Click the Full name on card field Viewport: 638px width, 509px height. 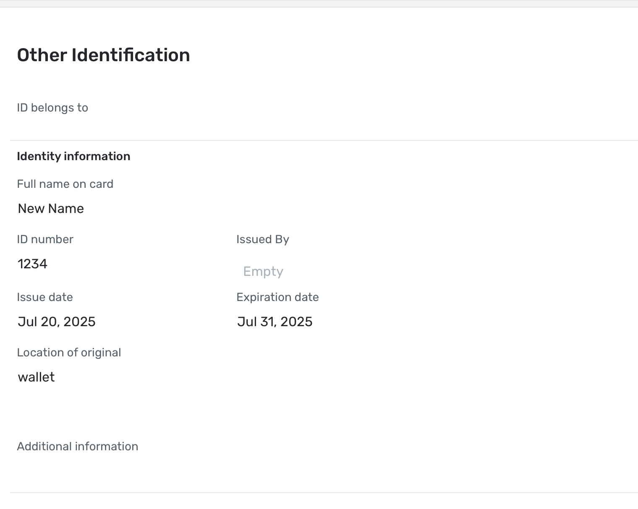[x=51, y=208]
